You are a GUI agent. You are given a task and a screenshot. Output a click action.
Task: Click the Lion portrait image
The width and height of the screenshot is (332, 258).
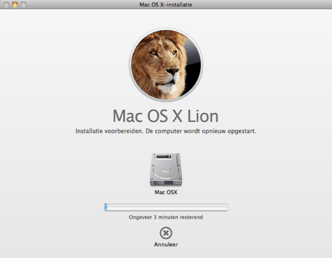166,64
